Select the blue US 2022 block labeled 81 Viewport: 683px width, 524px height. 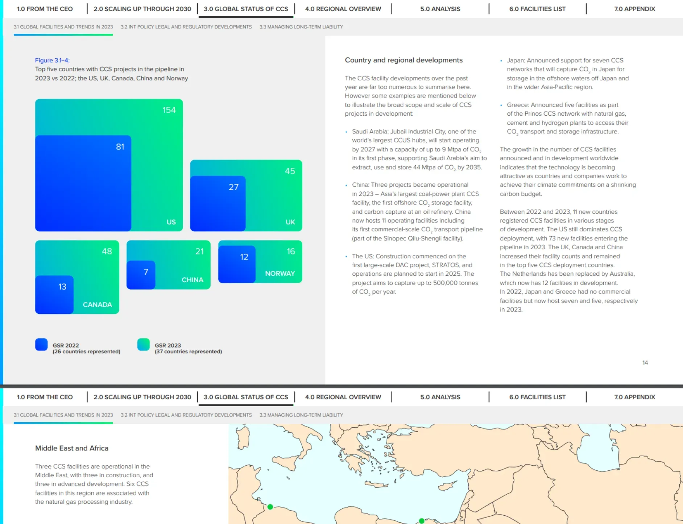(x=83, y=183)
